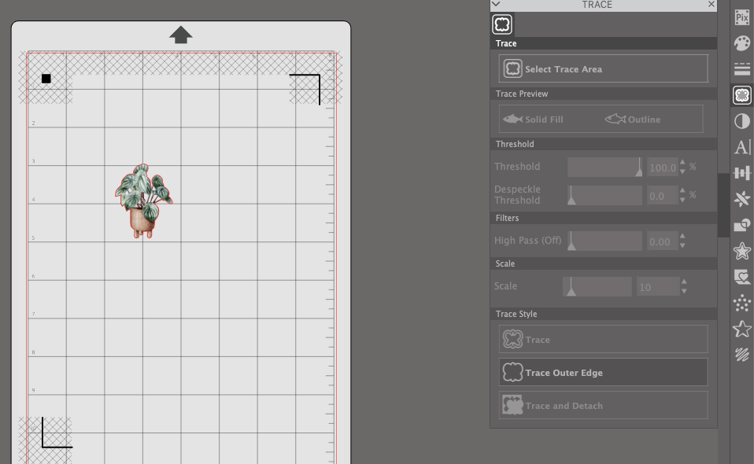Open the Offset double-star icon
This screenshot has width=754, height=464.
click(x=742, y=251)
